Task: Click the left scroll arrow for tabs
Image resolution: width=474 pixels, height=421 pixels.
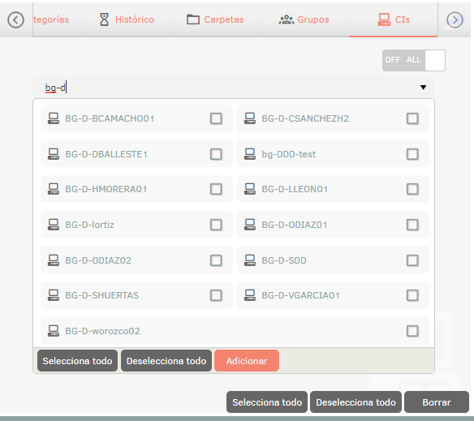Action: coord(15,20)
